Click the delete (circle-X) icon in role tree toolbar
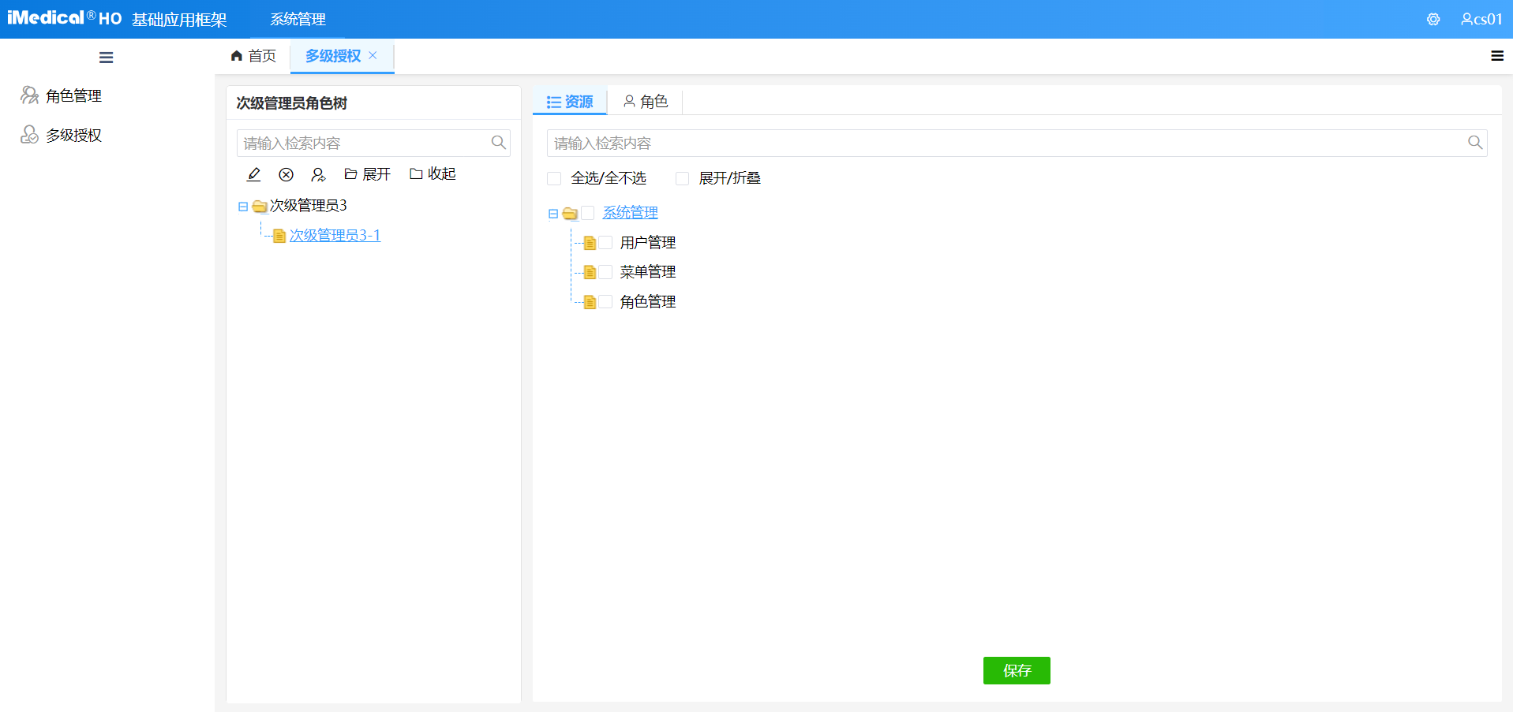This screenshot has width=1513, height=712. [286, 173]
